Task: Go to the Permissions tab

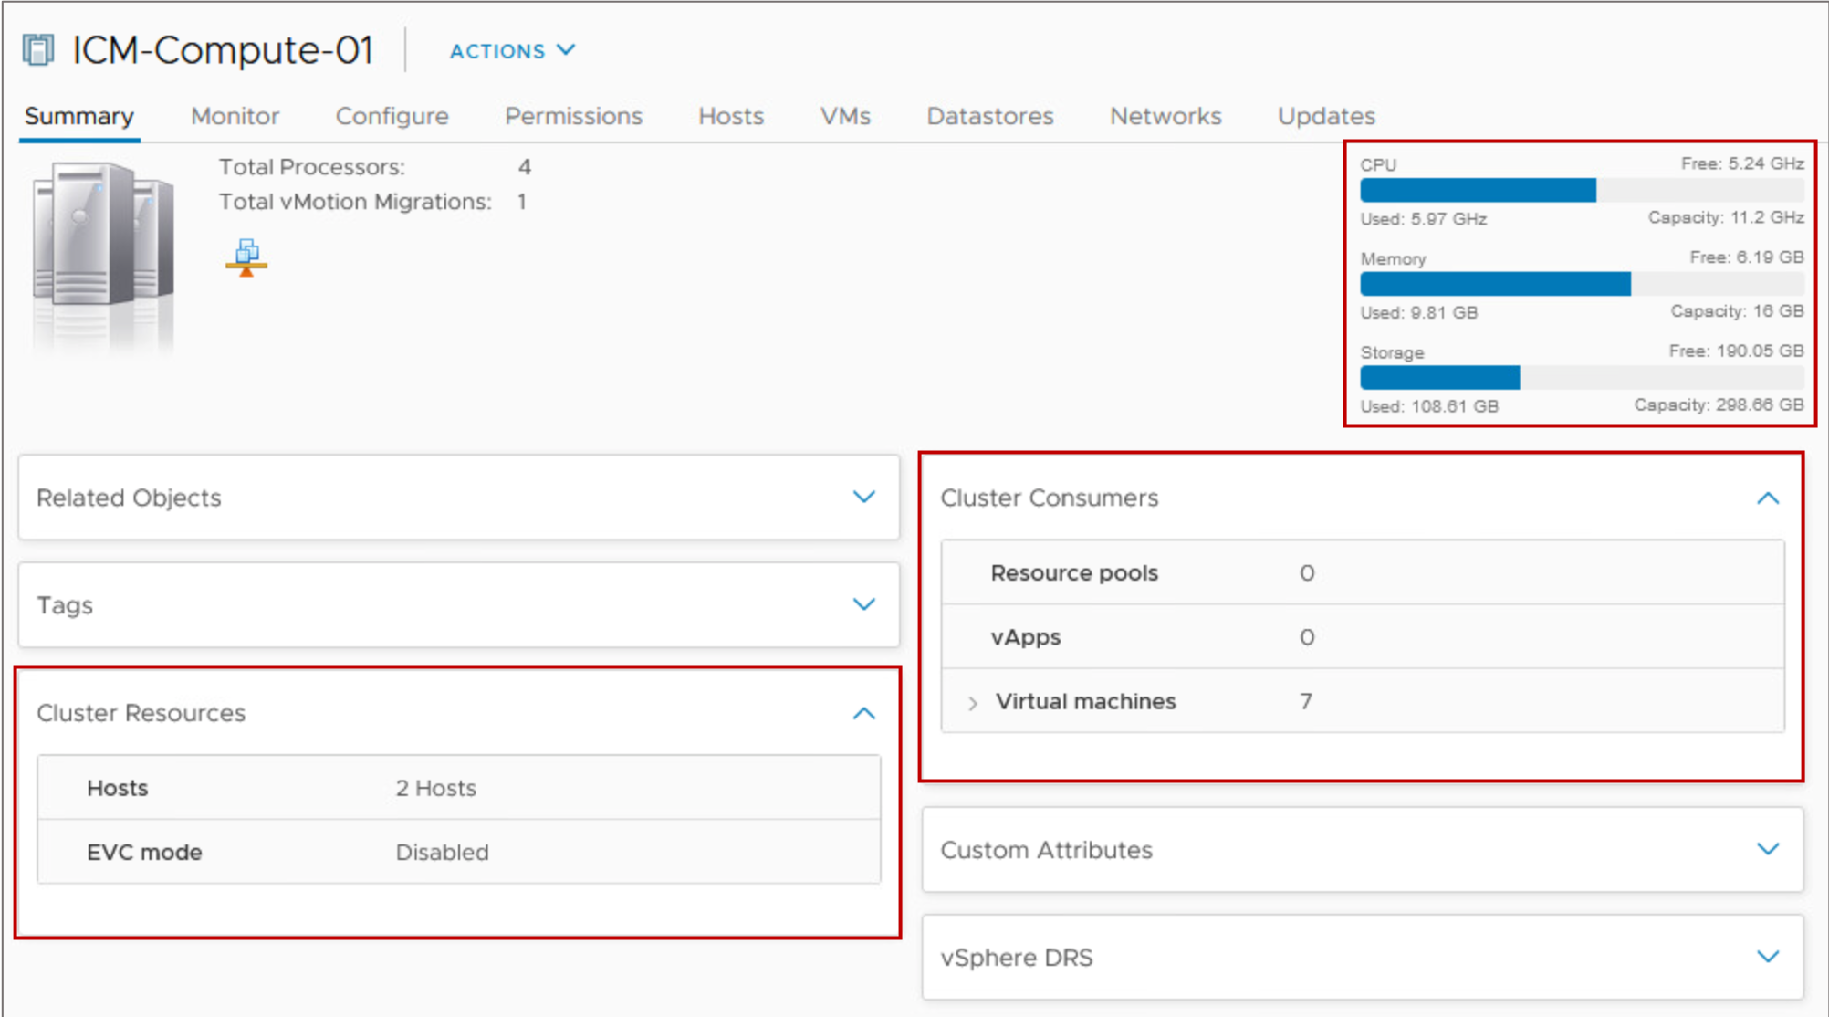Action: pyautogui.click(x=574, y=116)
